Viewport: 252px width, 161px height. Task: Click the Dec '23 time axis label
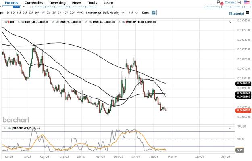(x=118, y=157)
